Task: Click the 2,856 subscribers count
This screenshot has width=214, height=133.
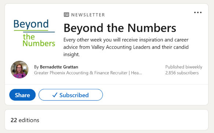Action: [182, 73]
